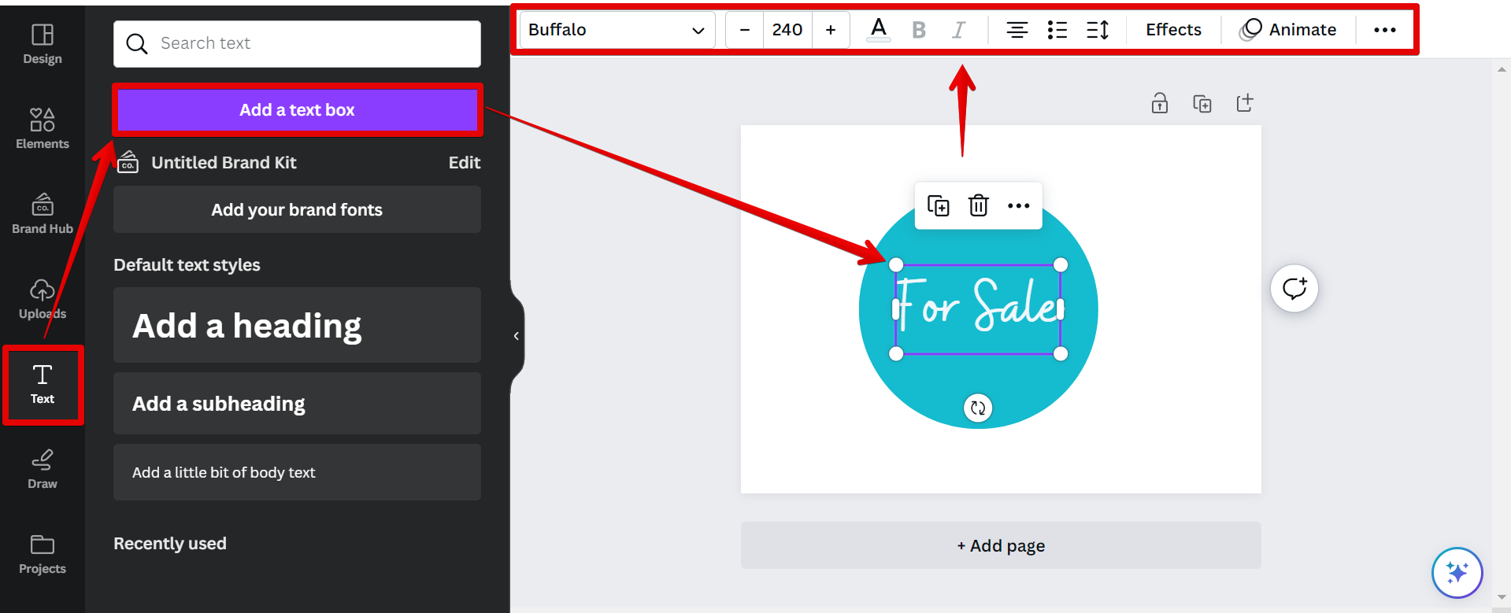Click the add comment bubble icon

(x=1294, y=289)
